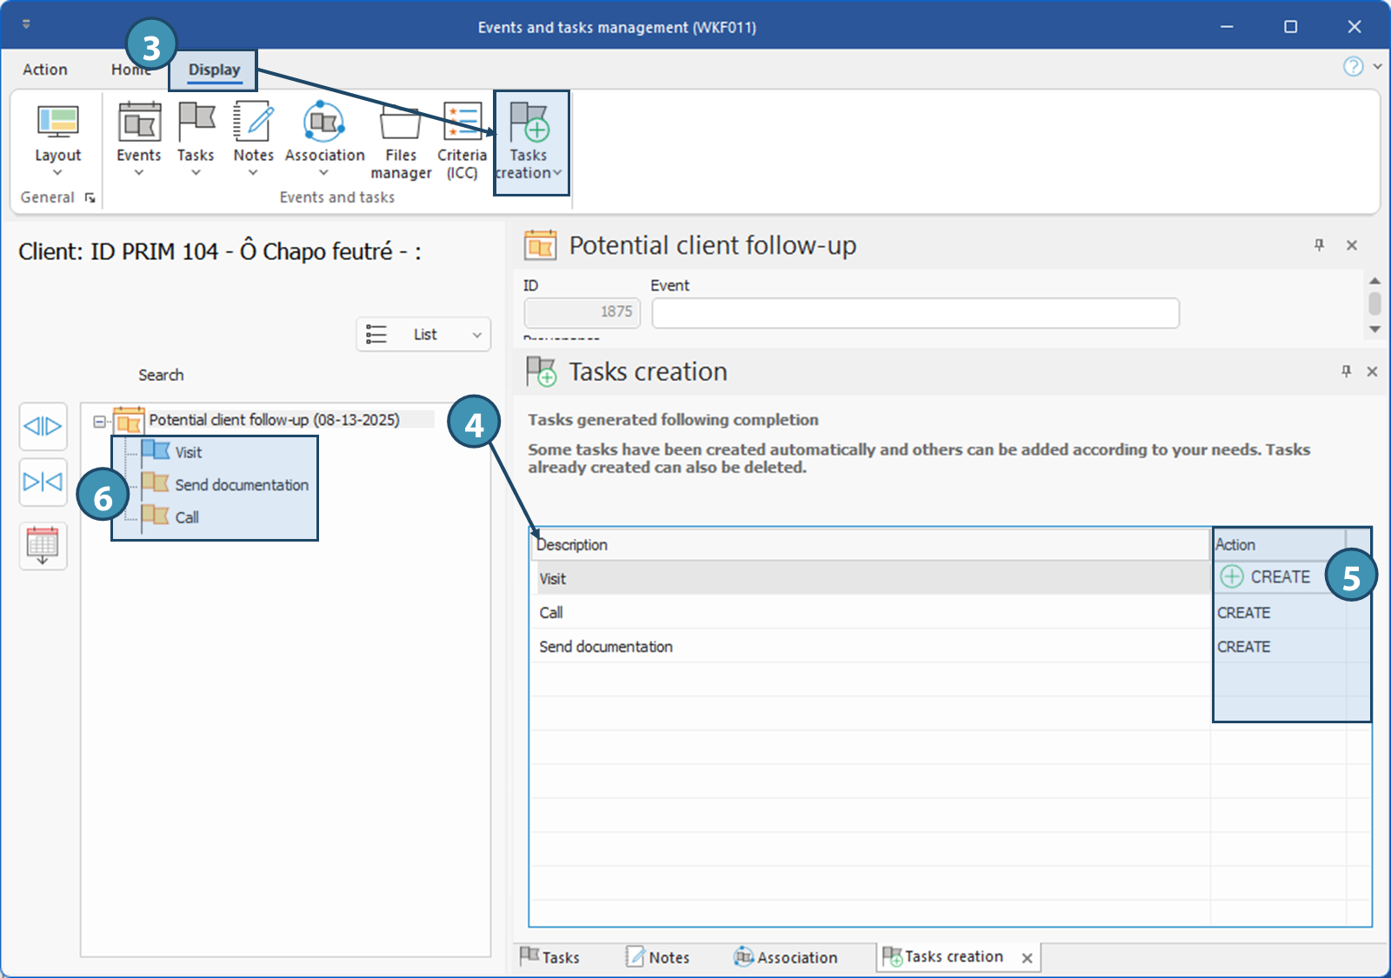Click the calendar export icon in left sidebar
1391x978 pixels.
(x=43, y=546)
